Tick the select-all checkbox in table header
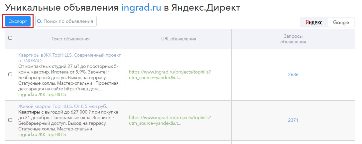 (10, 38)
